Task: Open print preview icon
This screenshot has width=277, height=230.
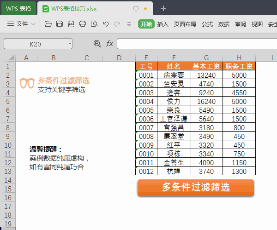Action: pos(94,24)
